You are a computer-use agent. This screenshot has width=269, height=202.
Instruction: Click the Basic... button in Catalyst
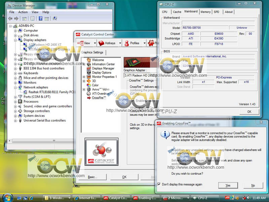(x=92, y=177)
